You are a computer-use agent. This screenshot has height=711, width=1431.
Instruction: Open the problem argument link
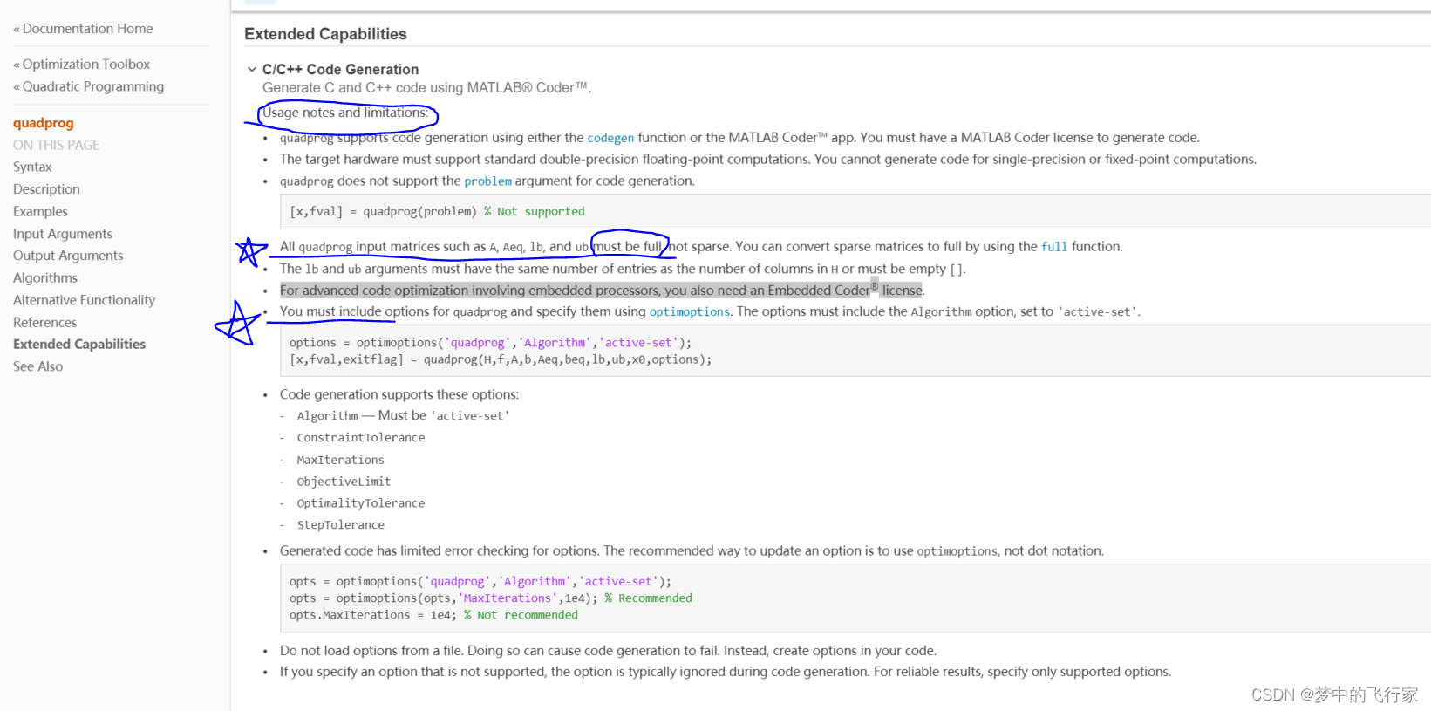click(487, 181)
